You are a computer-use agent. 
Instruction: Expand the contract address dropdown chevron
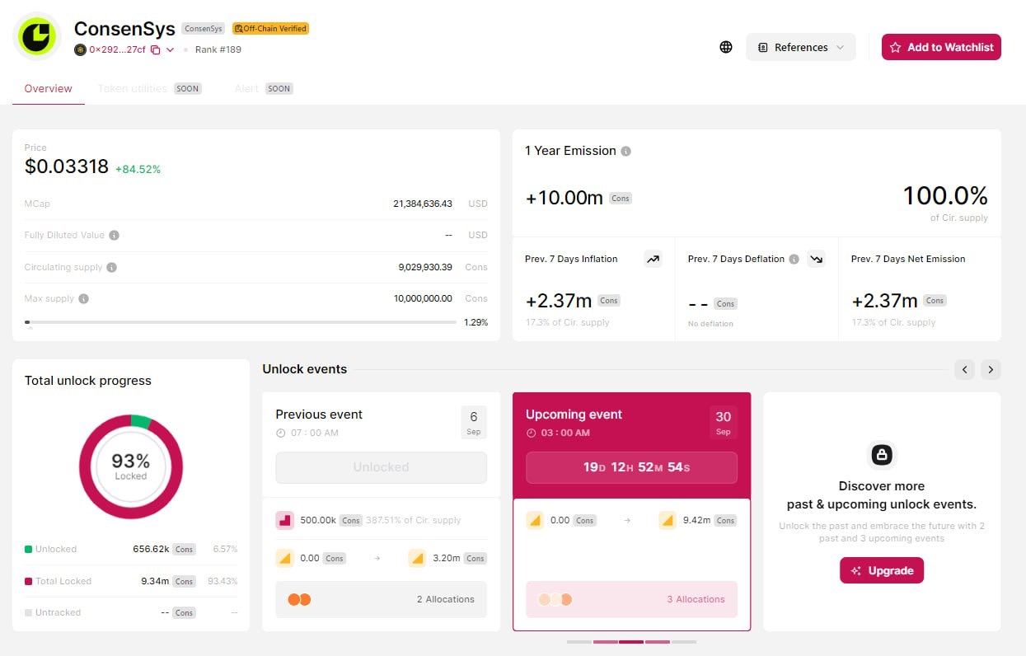pyautogui.click(x=171, y=49)
